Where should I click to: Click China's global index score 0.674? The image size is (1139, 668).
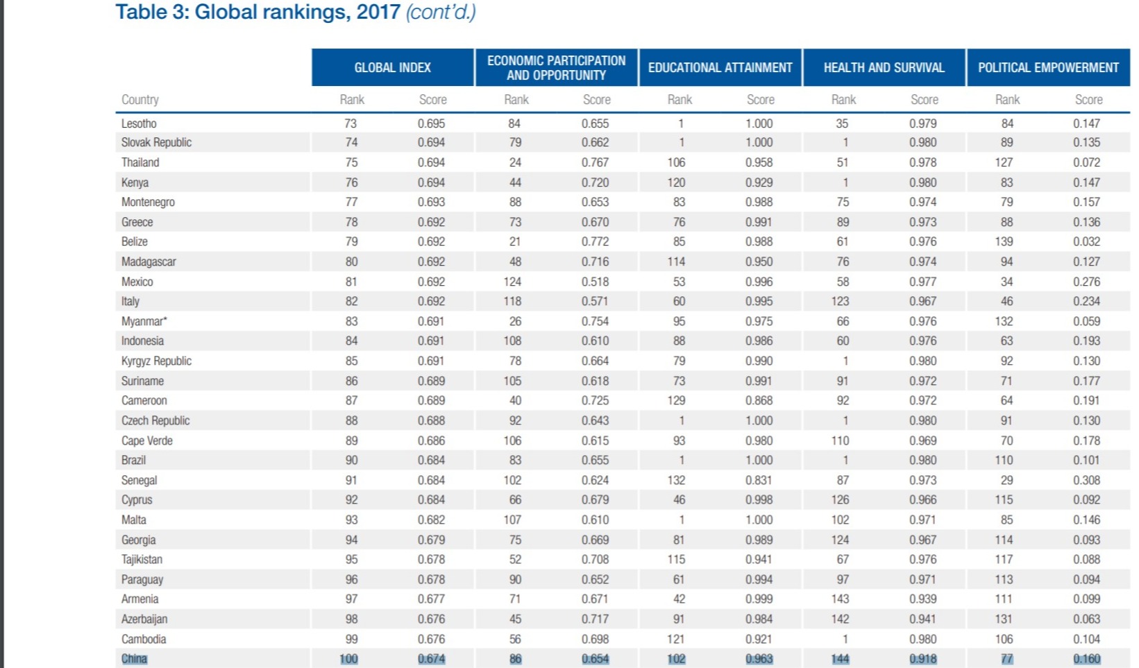(x=432, y=658)
